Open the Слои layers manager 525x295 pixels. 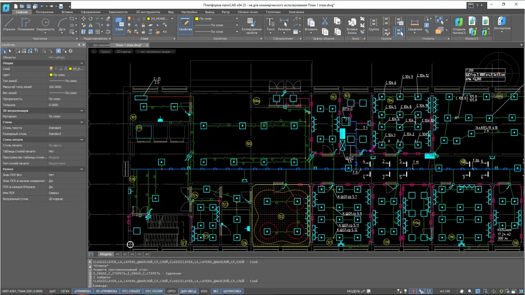coord(119,25)
